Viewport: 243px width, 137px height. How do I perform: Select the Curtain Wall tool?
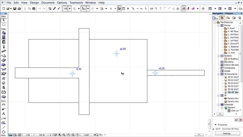(3, 78)
